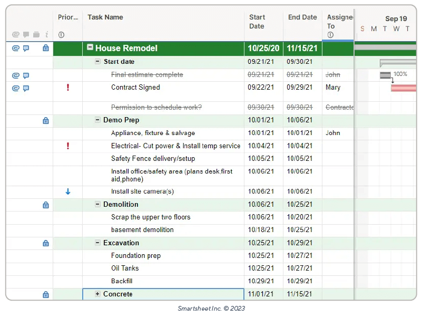Click the red priority flag on Contract Signed
The width and height of the screenshot is (422, 317).
coord(67,88)
